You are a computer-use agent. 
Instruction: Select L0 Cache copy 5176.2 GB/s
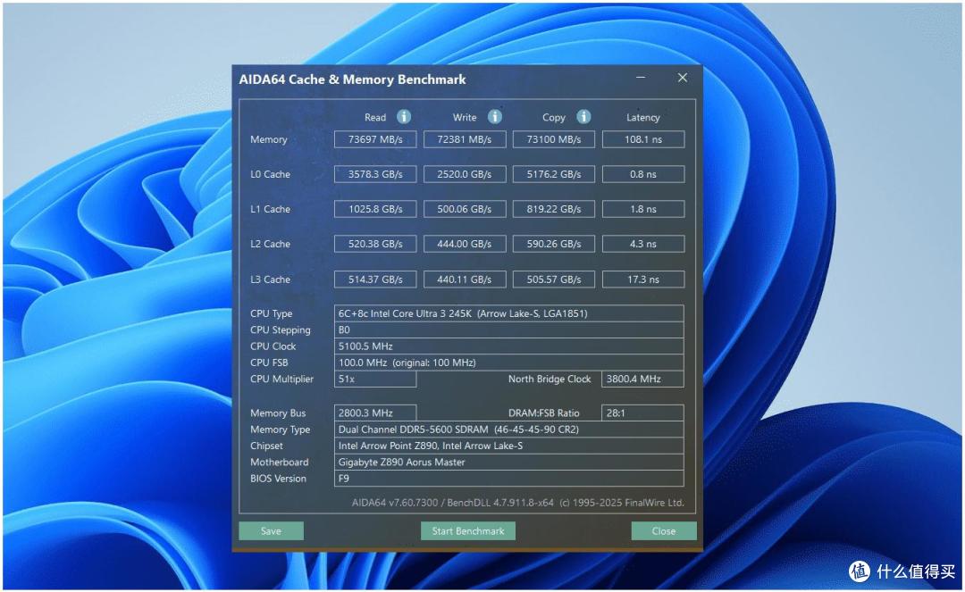[554, 175]
